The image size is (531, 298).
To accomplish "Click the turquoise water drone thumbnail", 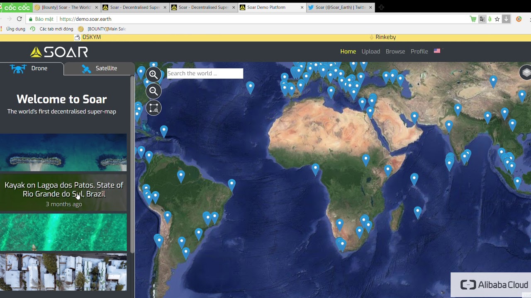I will pos(63,232).
